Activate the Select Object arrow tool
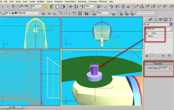This screenshot has height=110, width=174. point(46,7)
